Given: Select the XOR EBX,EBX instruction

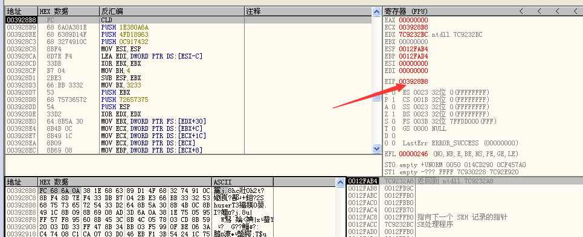Looking at the screenshot, I should point(188,63).
